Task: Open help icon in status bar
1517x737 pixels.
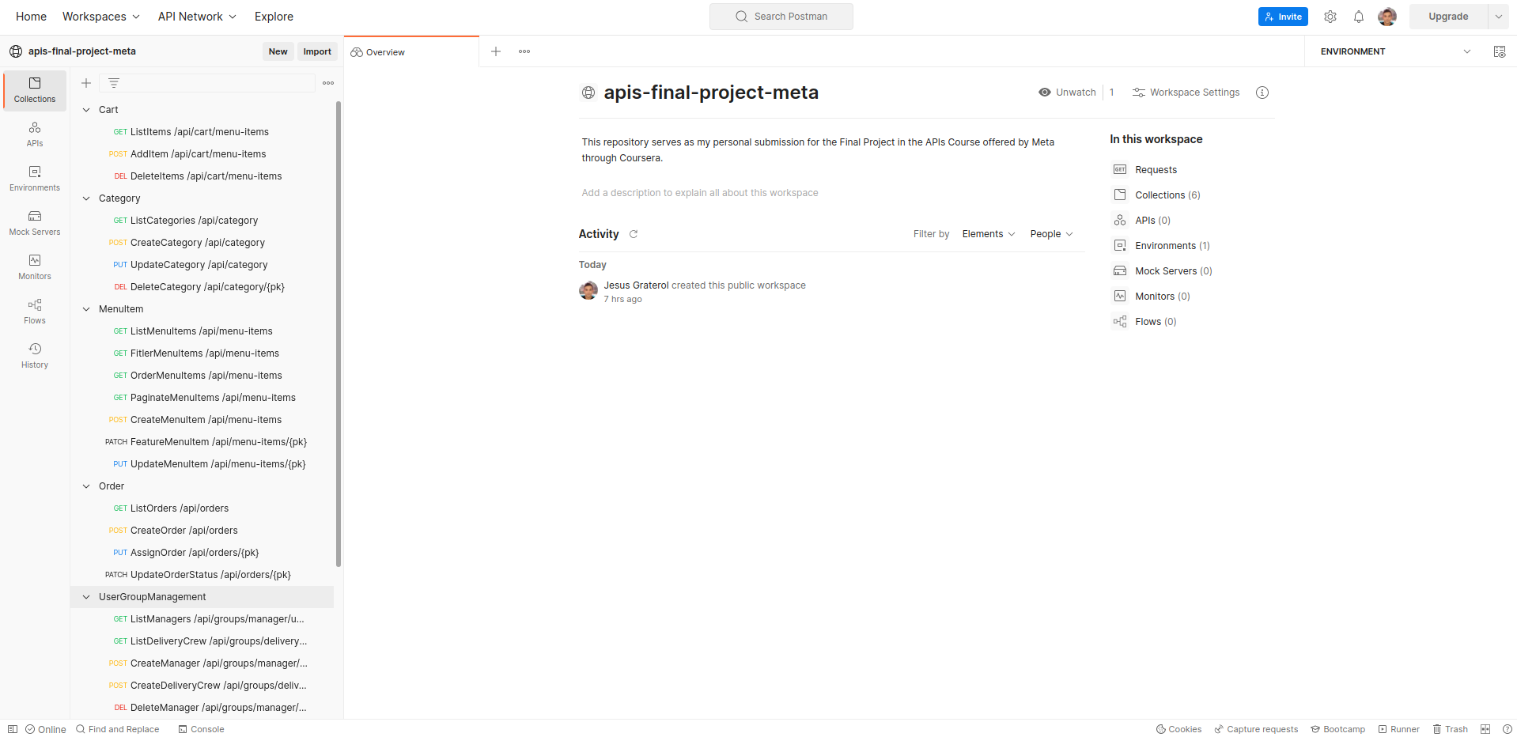Action: (1507, 729)
